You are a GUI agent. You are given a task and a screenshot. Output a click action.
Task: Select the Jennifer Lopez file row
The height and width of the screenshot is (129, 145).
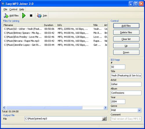tap(55, 45)
